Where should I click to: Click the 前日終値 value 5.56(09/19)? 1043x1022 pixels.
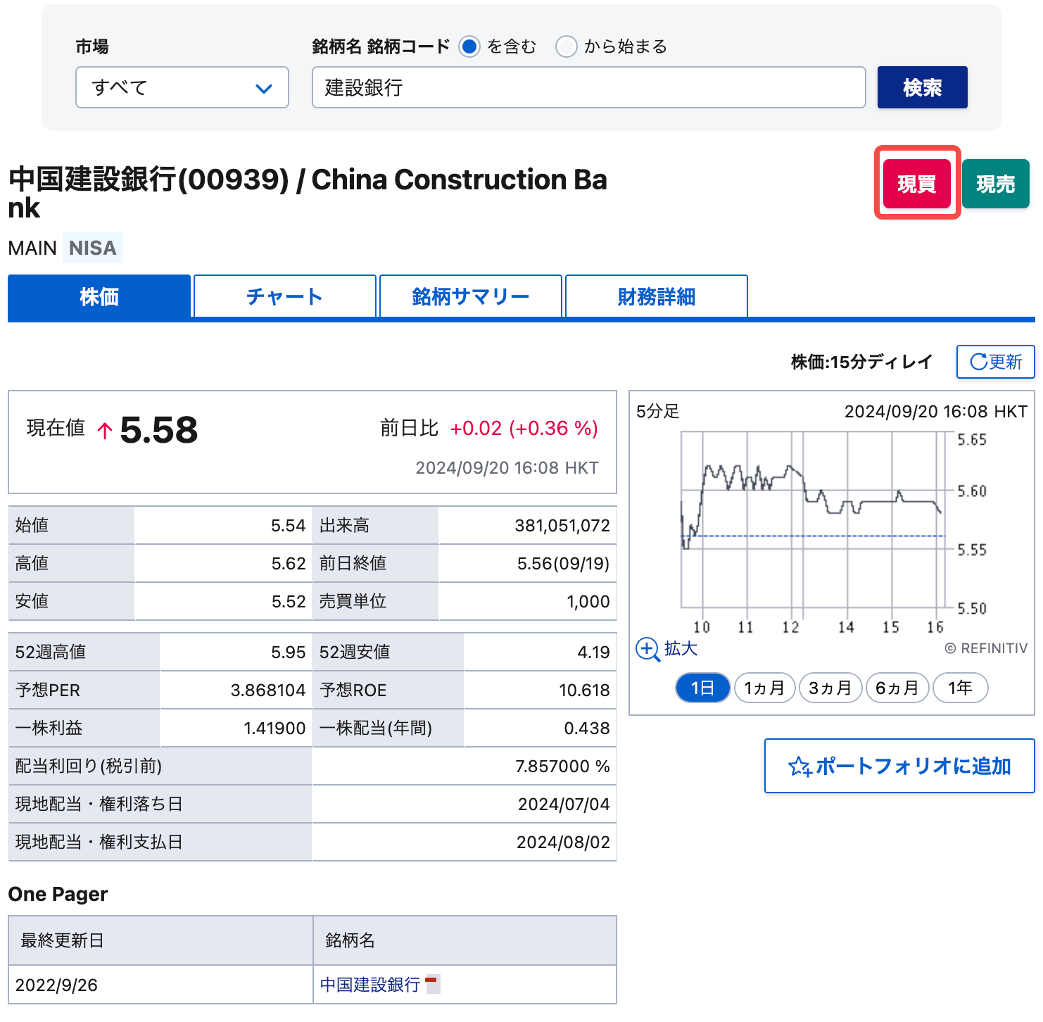coord(563,564)
